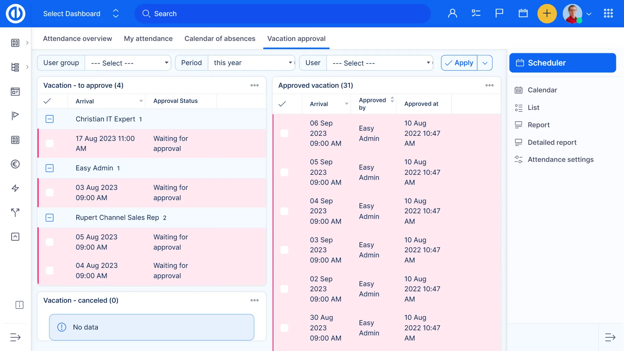624x351 pixels.
Task: Select the 06 Sep 2023 approved vacation checkbox
Action: click(x=284, y=133)
